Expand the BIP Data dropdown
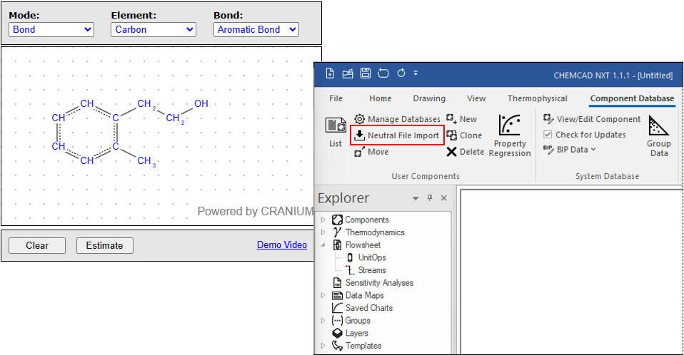The width and height of the screenshot is (684, 355). 569,150
